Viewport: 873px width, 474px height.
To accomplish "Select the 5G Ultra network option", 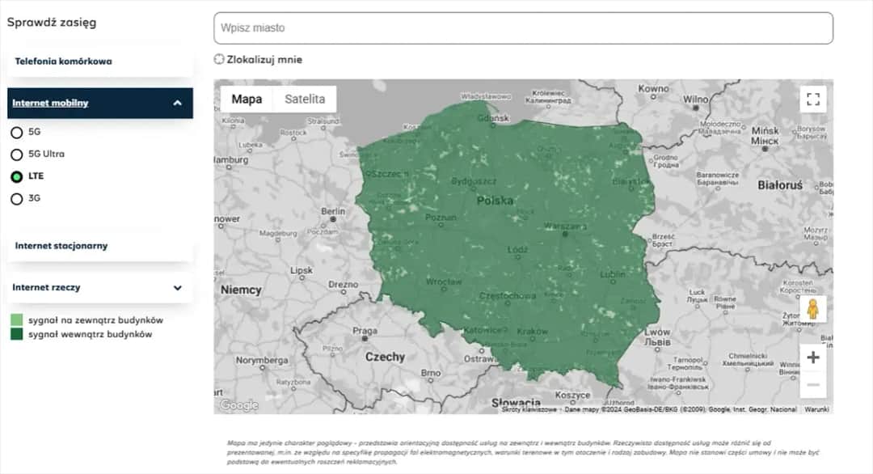I will click(16, 154).
